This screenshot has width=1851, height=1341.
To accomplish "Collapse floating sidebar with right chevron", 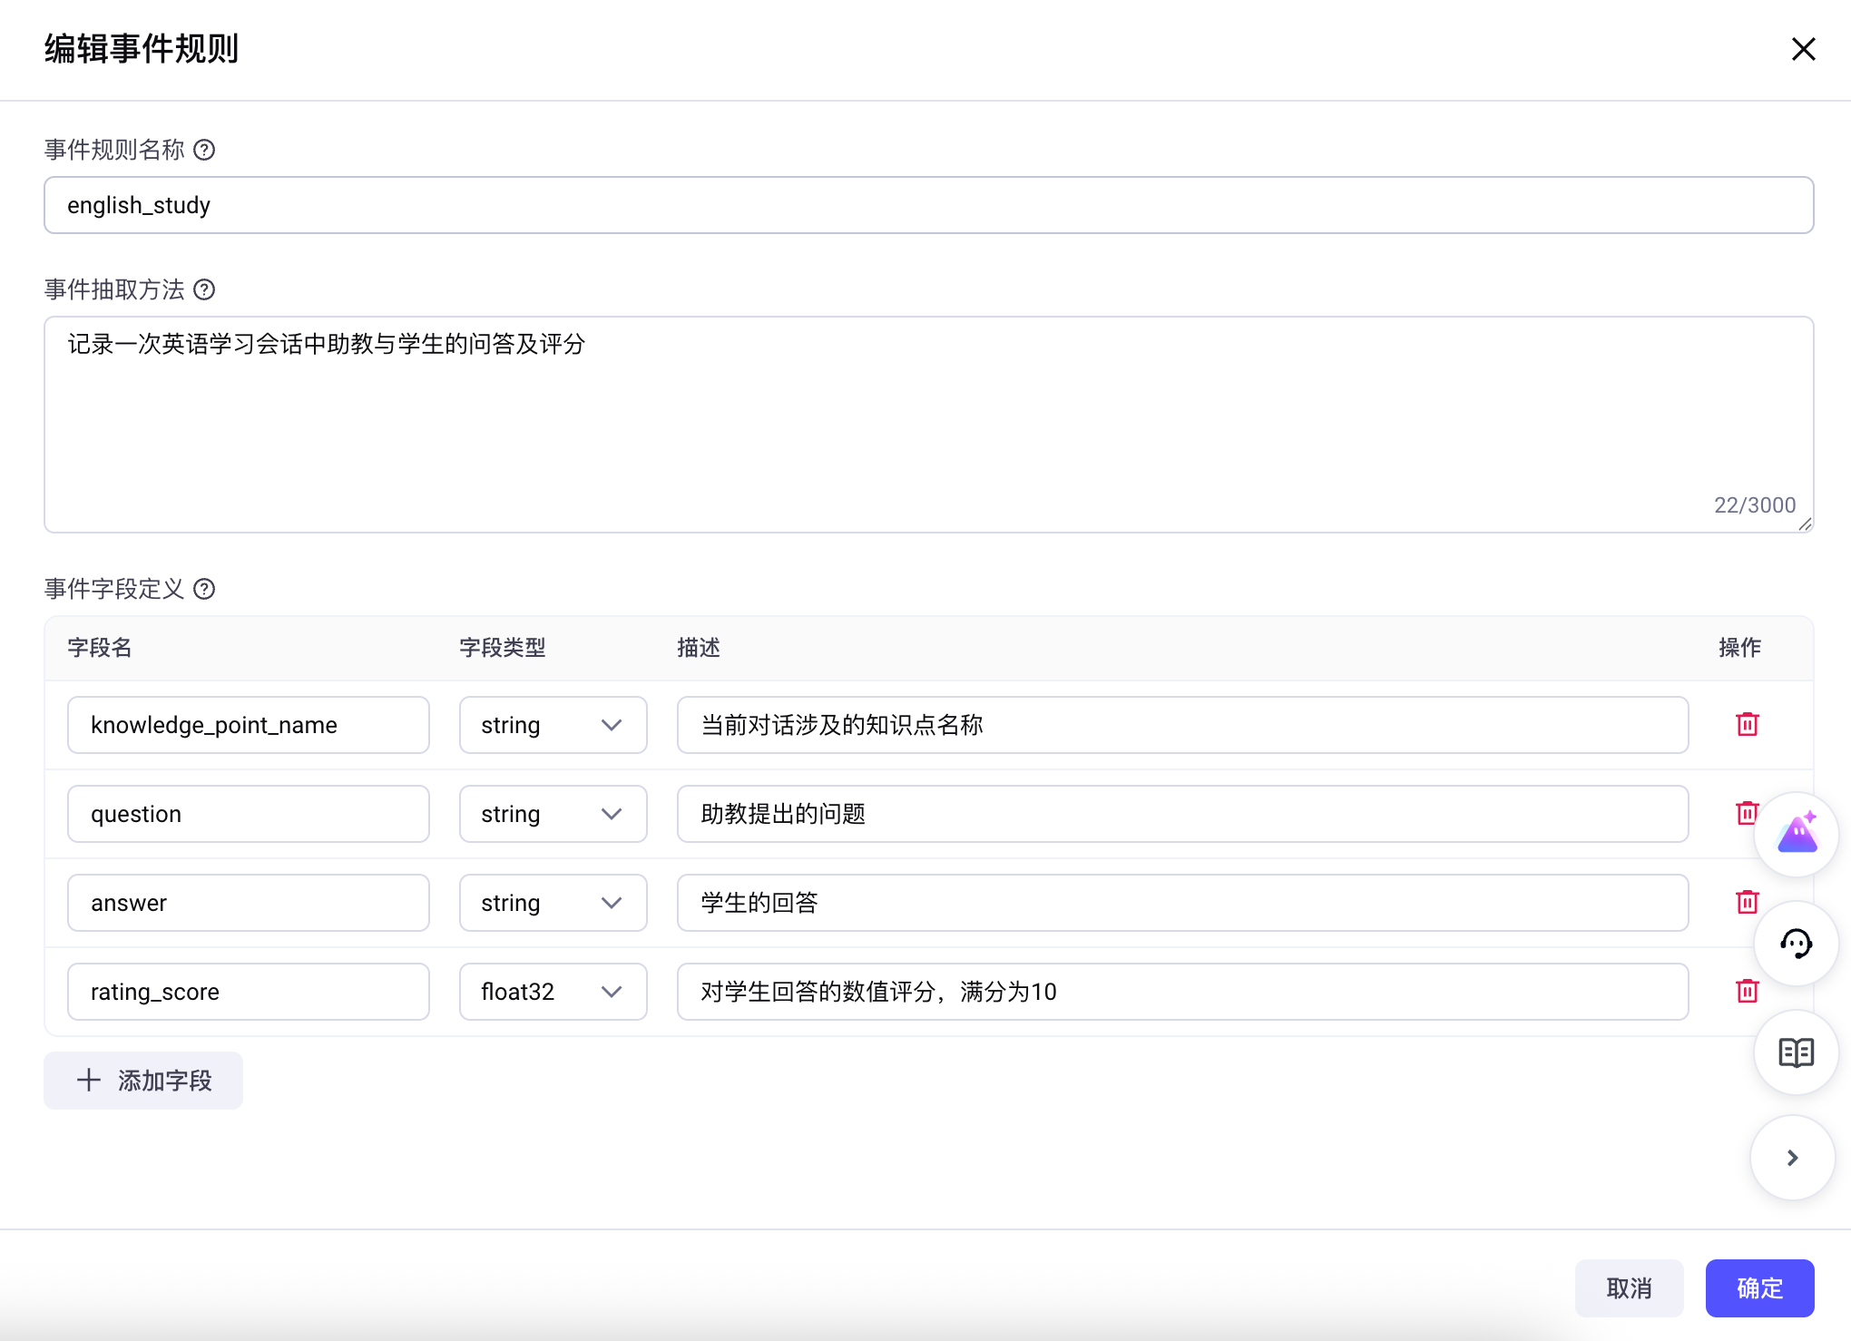I will pyautogui.click(x=1793, y=1158).
